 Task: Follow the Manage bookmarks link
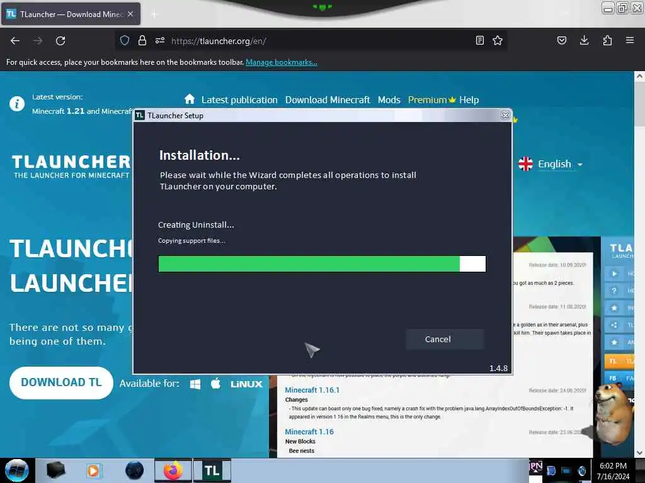point(282,62)
